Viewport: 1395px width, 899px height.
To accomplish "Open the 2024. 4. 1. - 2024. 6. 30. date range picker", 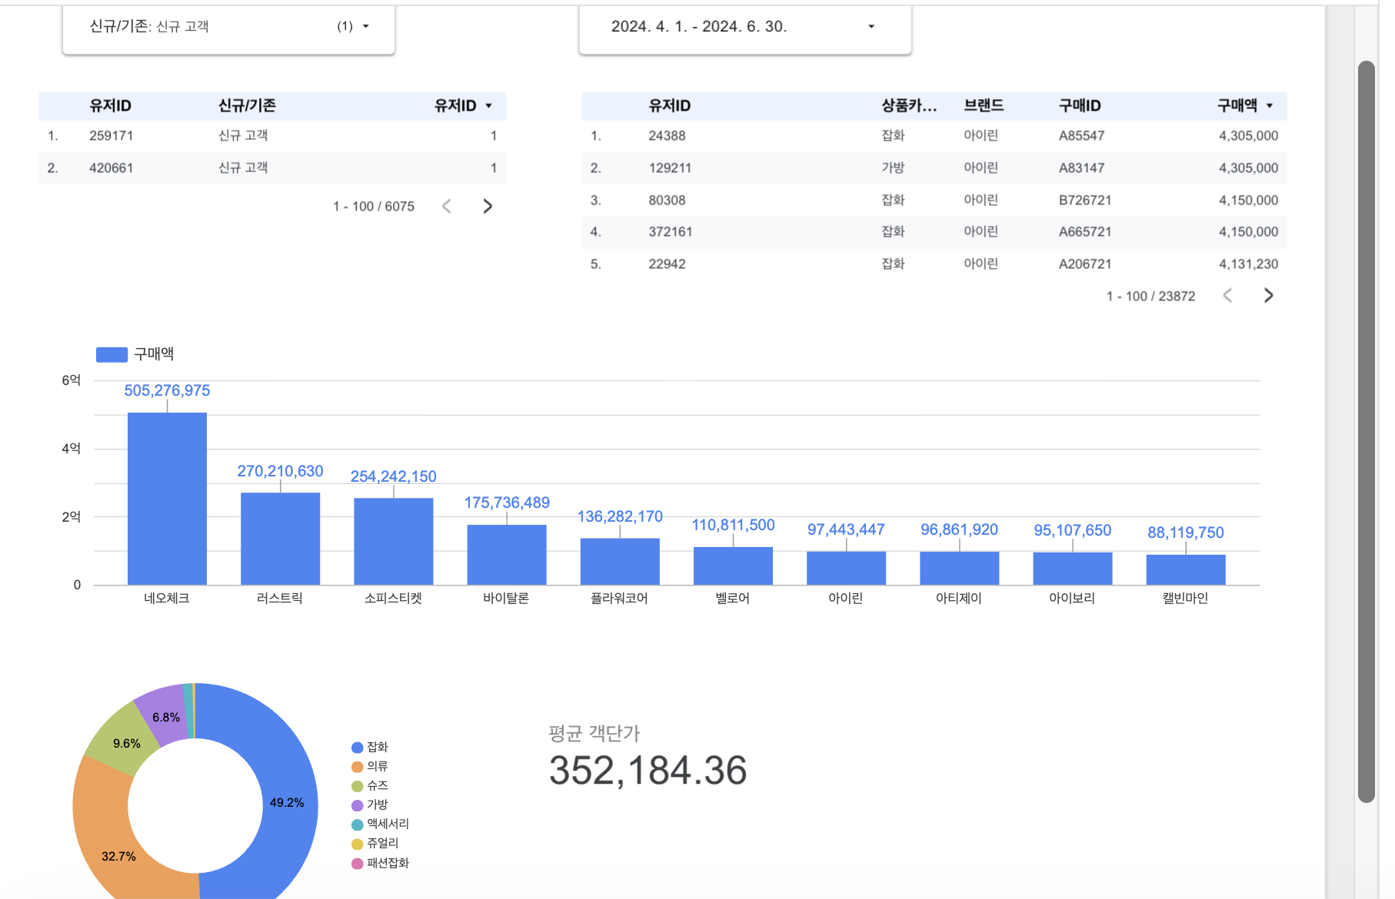I will pos(744,27).
